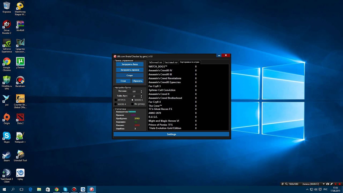The image size is (343, 193).
Task: Select the Uninstall Tool desktop icon
Action: pos(20,156)
